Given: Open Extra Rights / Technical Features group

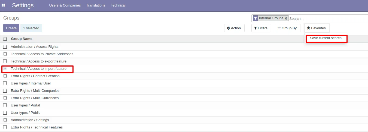Looking at the screenshot, I should 37,127.
